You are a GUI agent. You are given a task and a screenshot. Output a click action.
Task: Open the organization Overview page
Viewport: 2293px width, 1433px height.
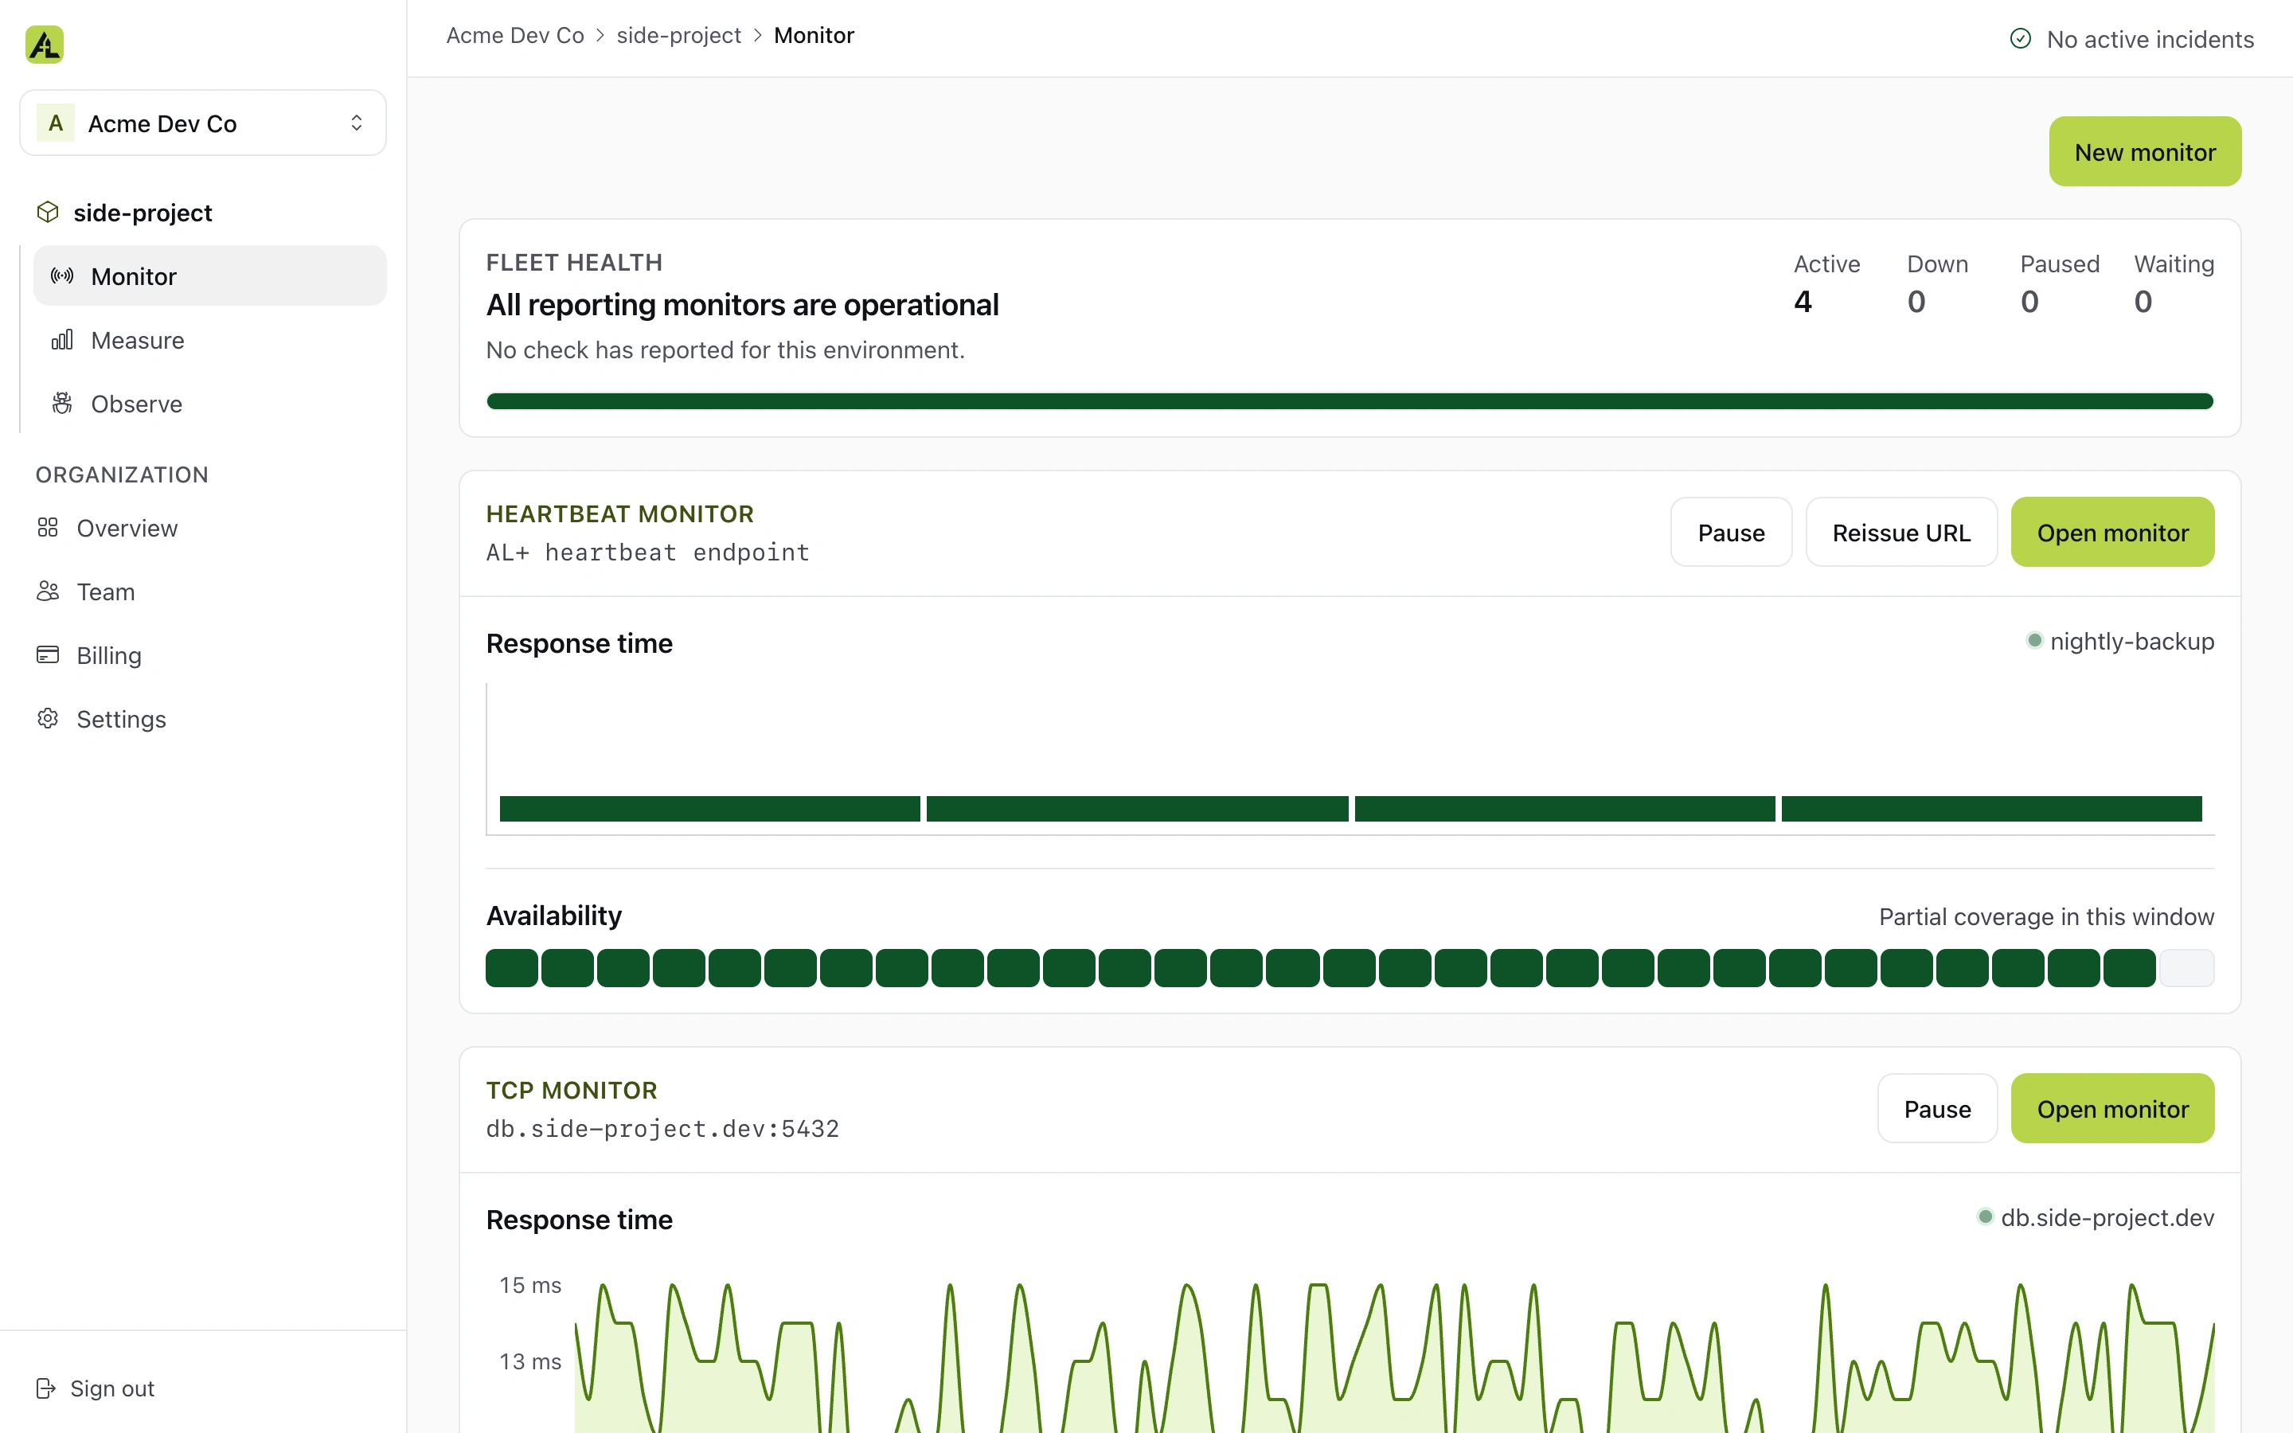[x=203, y=528]
